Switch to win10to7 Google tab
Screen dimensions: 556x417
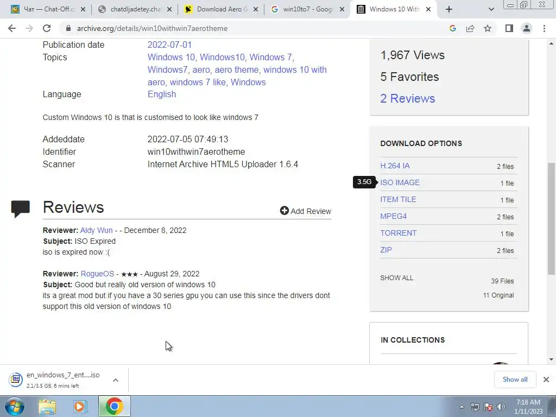[308, 9]
